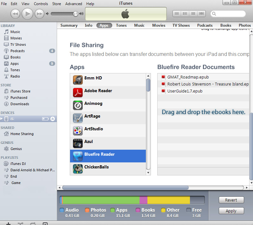
Task: Skip back to previous track
Action: [x=15, y=14]
